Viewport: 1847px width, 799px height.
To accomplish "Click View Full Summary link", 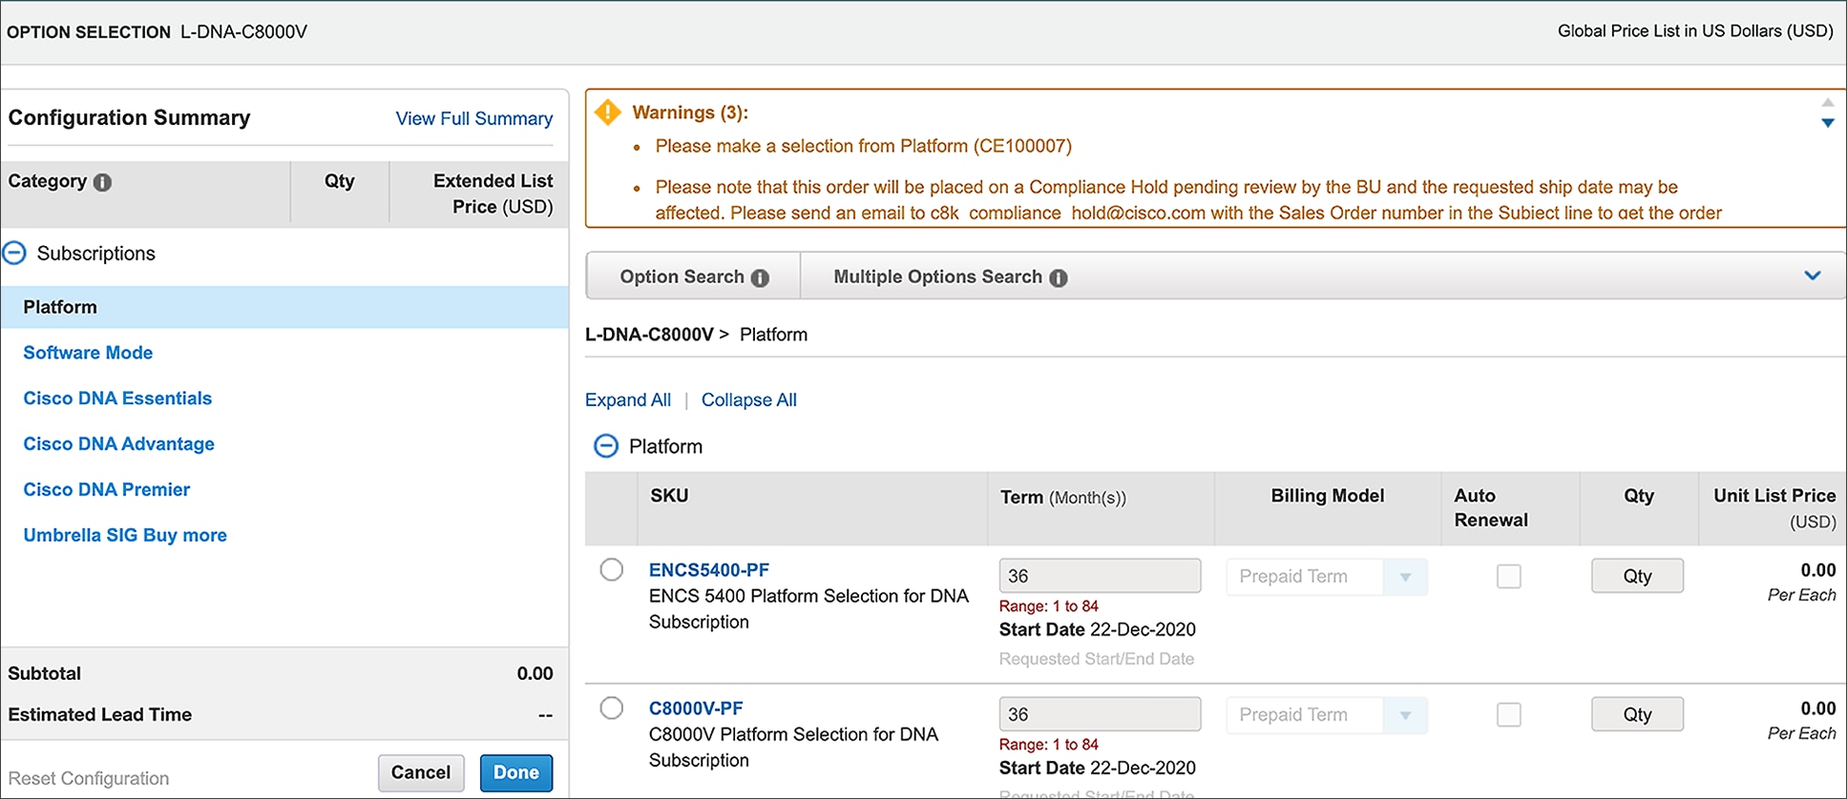I will [x=474, y=118].
